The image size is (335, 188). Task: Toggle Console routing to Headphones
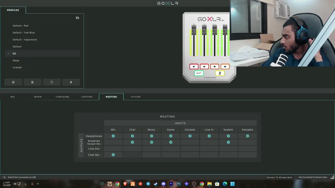pyautogui.click(x=190, y=136)
